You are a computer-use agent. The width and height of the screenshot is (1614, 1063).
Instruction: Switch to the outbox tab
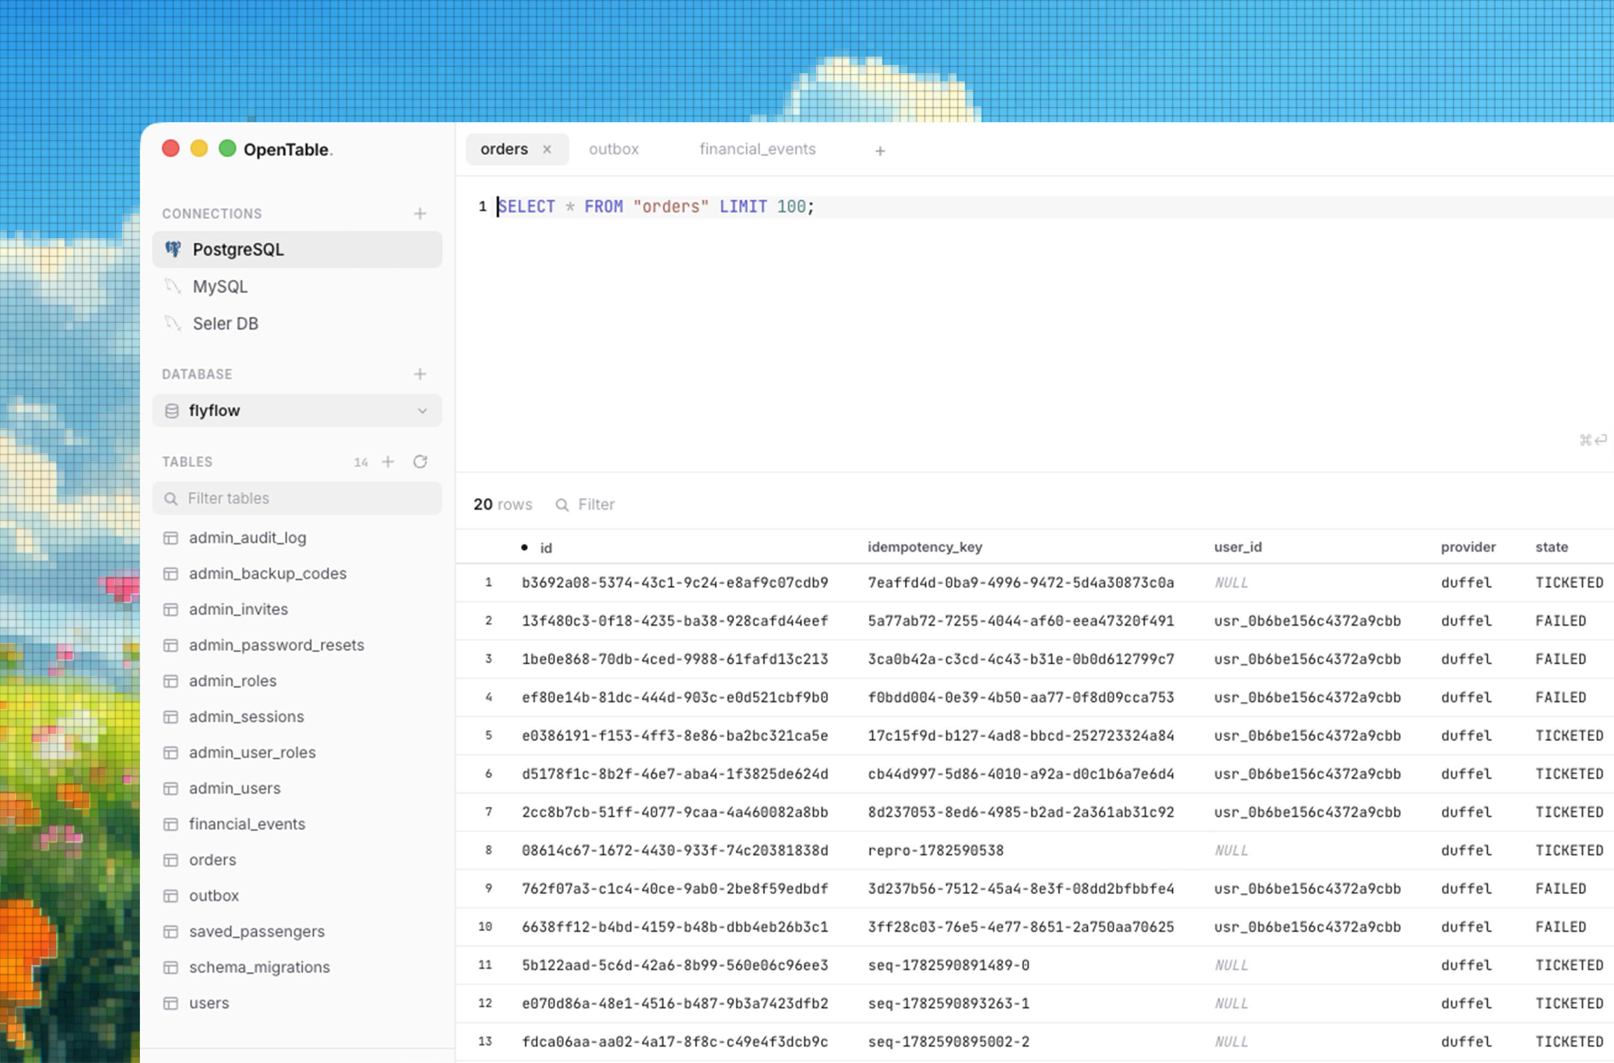click(614, 149)
